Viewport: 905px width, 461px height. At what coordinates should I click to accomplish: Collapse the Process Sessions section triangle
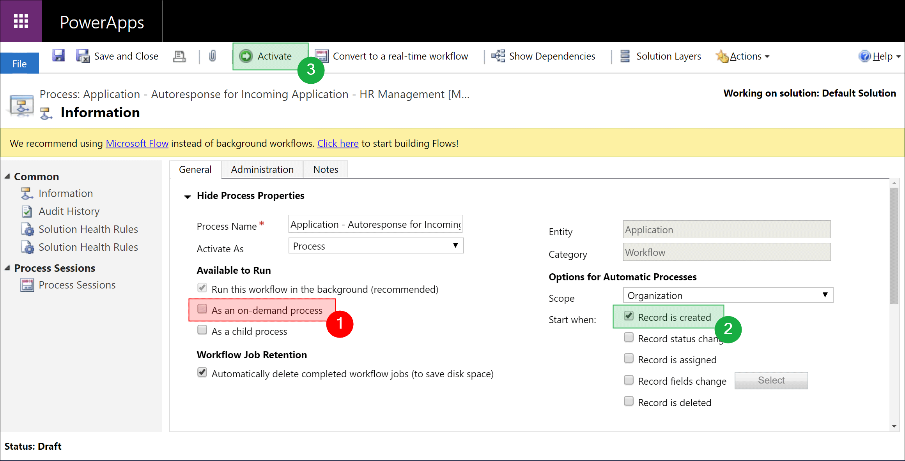(x=7, y=268)
